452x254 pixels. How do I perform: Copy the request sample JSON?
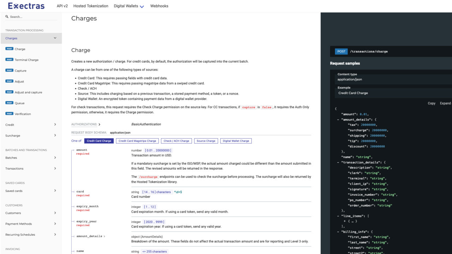(431, 103)
